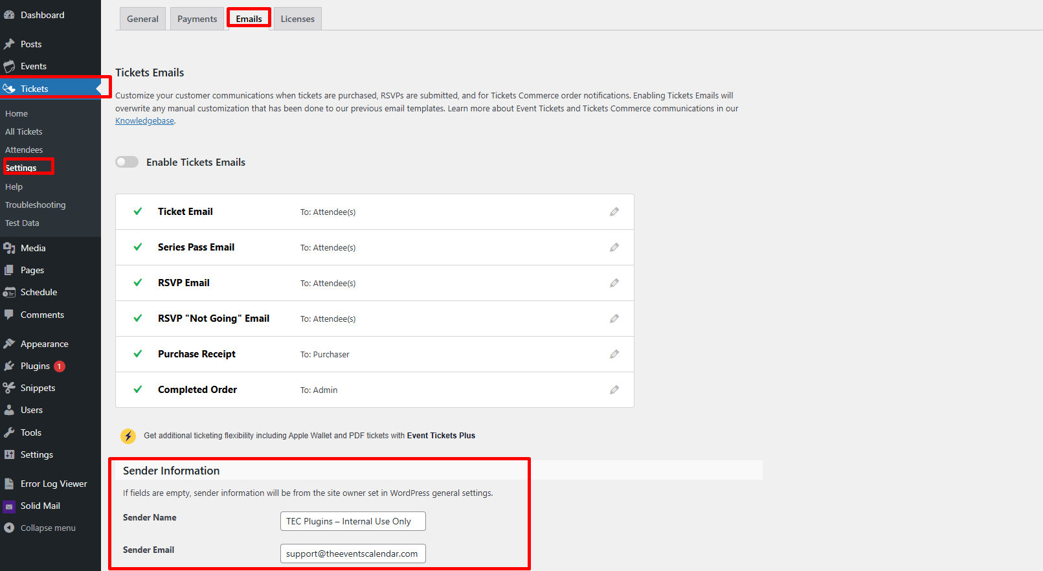Focus the Sender Email text field

(353, 554)
